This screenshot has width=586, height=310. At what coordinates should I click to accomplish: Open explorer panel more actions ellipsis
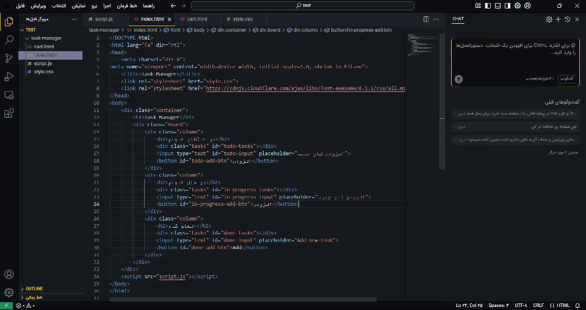click(74, 19)
